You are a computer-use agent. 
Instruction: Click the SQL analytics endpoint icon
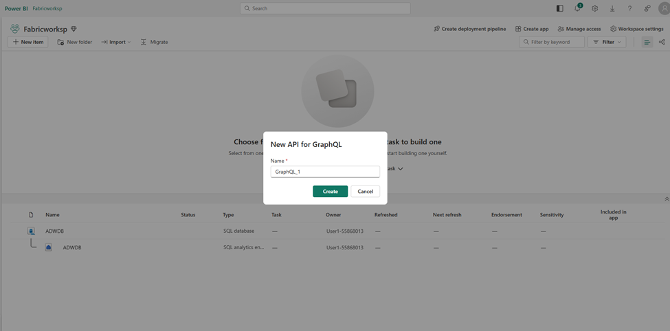tap(49, 247)
